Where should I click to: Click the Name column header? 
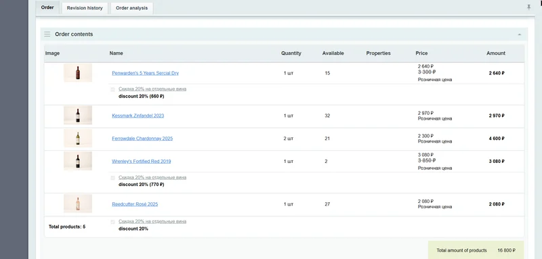[x=116, y=53]
